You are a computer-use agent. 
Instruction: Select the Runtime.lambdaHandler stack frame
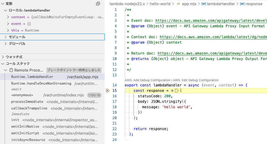52,77
